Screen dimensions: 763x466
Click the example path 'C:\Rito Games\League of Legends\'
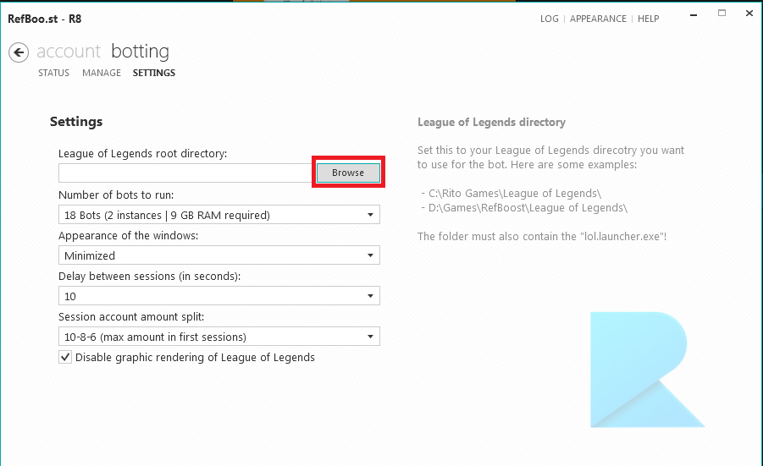pos(515,194)
